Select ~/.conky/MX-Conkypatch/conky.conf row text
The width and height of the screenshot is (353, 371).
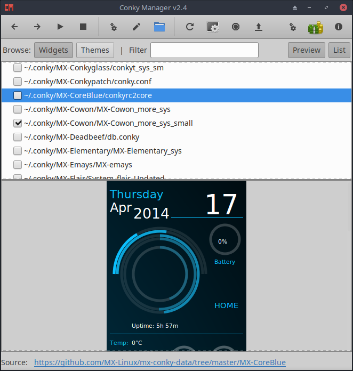87,82
